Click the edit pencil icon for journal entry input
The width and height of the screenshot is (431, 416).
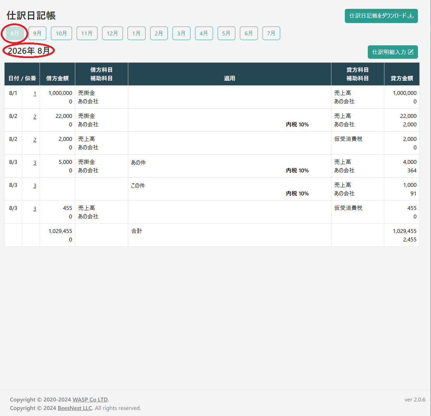pyautogui.click(x=411, y=52)
